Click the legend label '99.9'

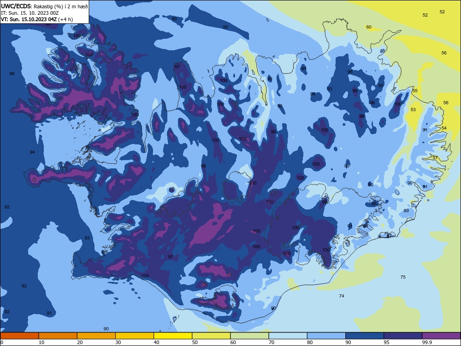(426, 342)
